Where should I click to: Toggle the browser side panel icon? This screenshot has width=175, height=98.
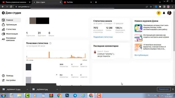tap(164, 7)
